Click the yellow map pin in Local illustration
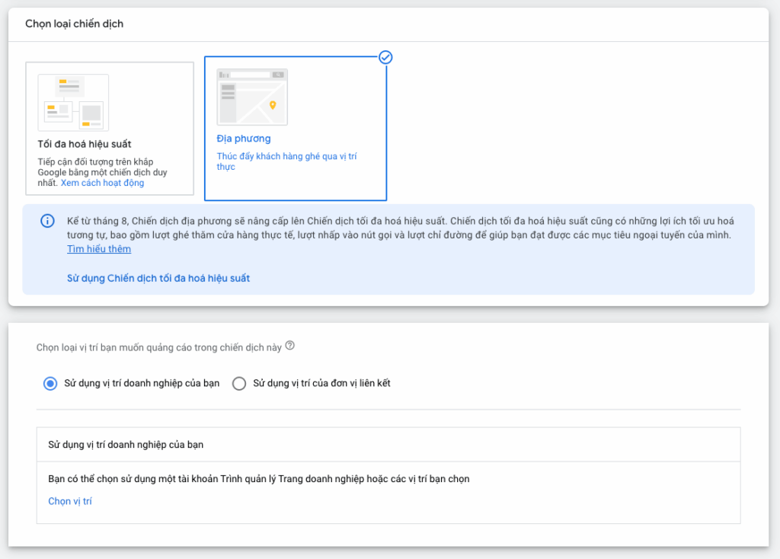This screenshot has width=780, height=559. coord(272,105)
